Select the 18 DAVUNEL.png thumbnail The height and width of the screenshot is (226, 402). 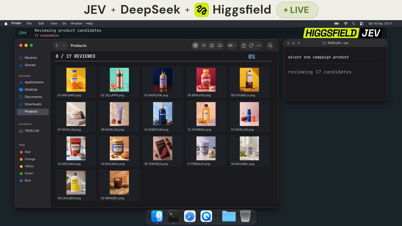249,148
